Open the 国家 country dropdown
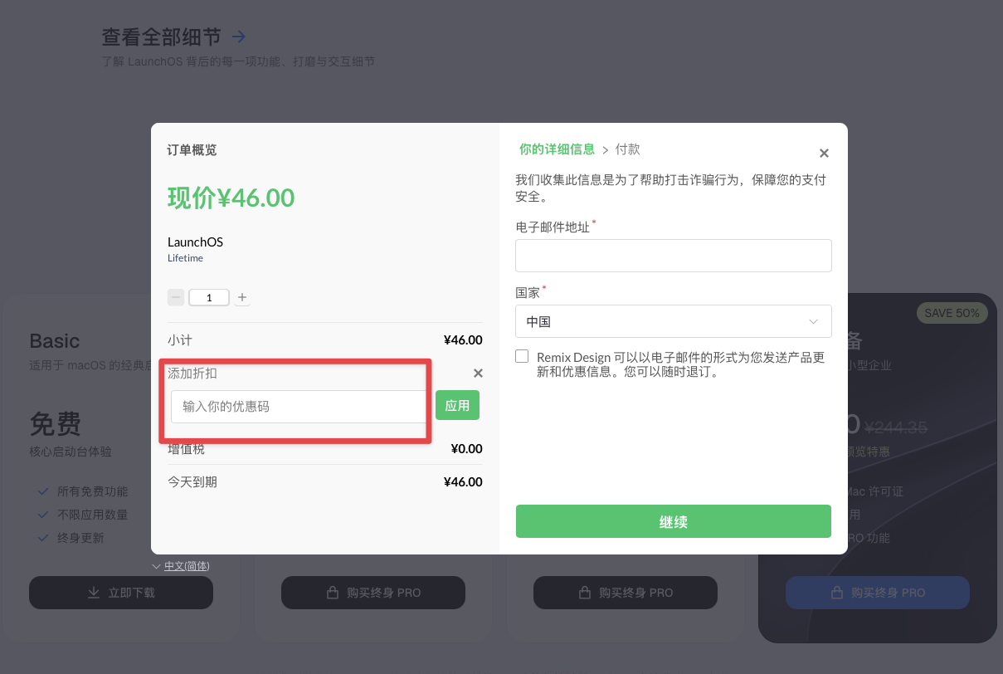 [x=674, y=321]
